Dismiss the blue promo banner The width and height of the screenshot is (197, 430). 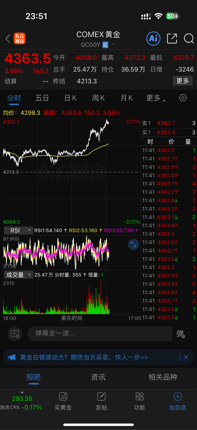[186, 357]
